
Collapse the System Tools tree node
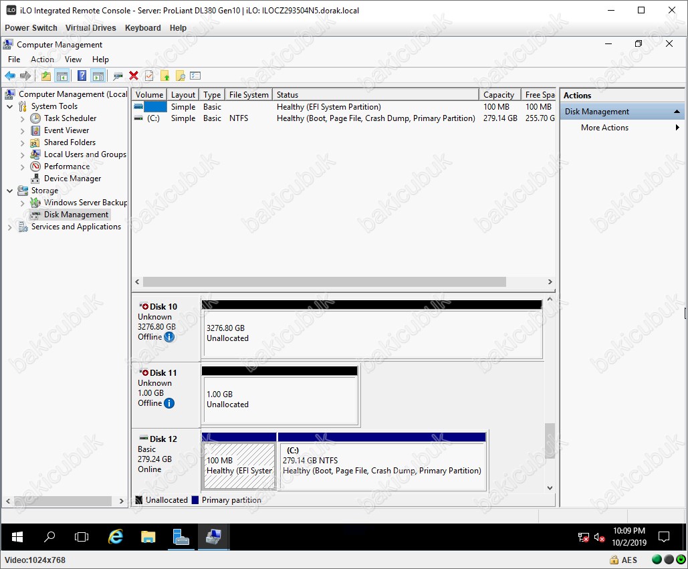click(10, 106)
